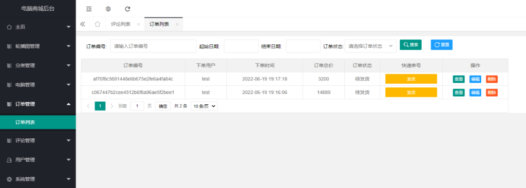
Task: Click order number c067447b2cee4512b6f8a96ae5f2bee1 cell
Action: [x=133, y=93]
